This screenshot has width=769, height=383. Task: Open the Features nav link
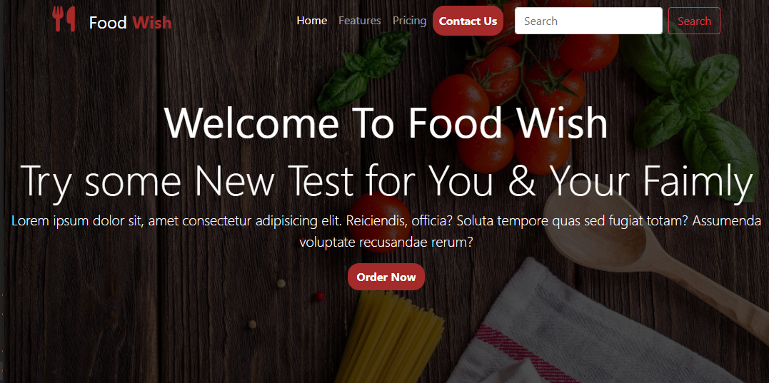pos(359,21)
